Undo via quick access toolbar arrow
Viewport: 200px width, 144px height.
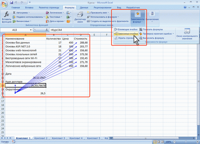[x=16, y=3]
